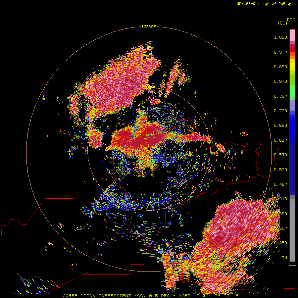
Task: Click the Correlation Coefficient KAPD caption text
Action: click(150, 296)
